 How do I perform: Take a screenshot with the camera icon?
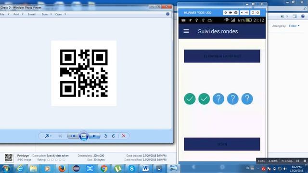(236, 12)
